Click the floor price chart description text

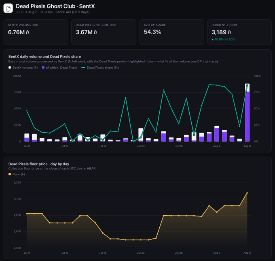[52, 168]
